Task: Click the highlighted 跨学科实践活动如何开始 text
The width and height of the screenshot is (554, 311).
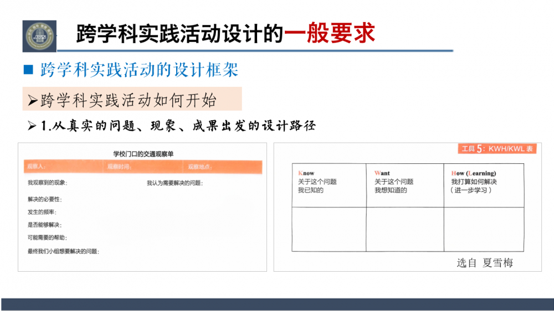Action: click(x=129, y=101)
